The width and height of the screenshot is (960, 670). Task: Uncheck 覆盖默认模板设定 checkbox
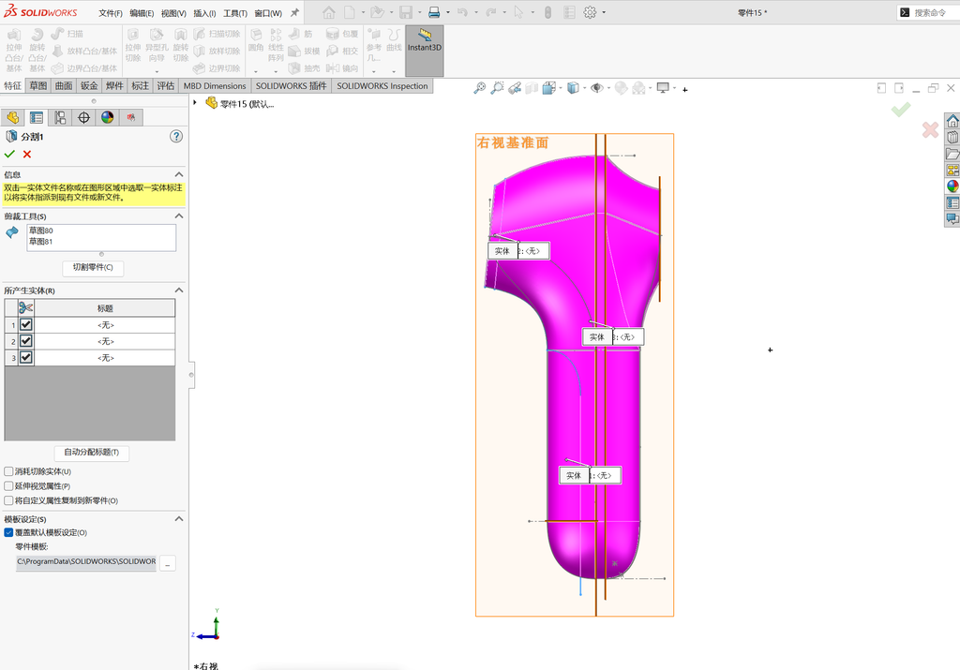tap(8, 532)
